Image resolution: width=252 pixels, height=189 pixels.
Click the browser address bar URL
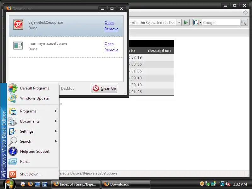[x=152, y=23]
